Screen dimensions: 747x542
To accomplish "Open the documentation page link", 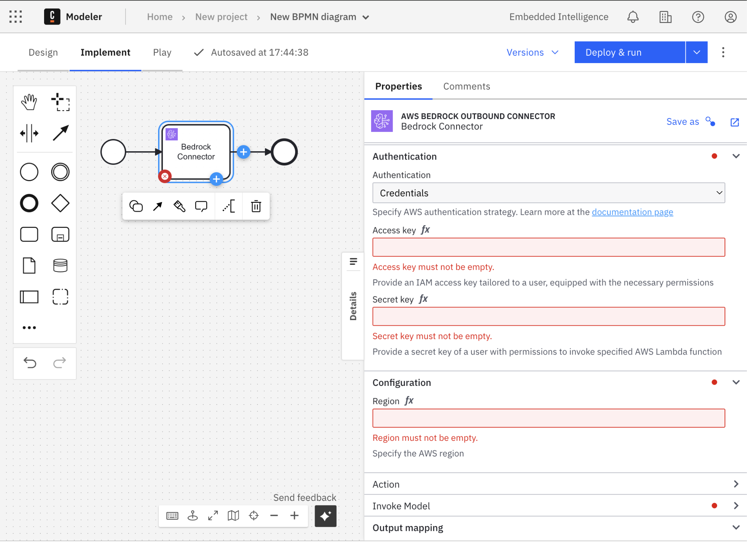I will coord(632,212).
